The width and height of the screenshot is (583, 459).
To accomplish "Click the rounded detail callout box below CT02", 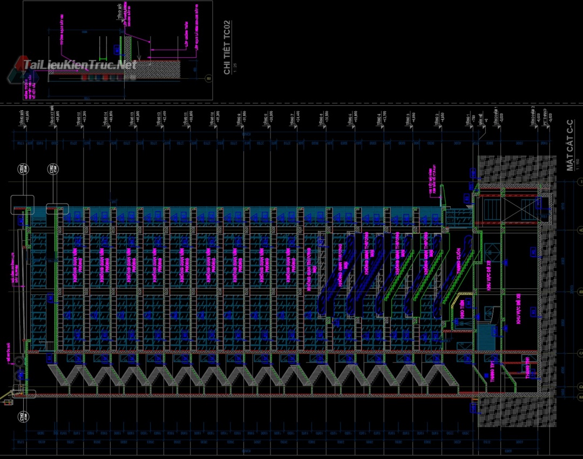I will pyautogui.click(x=57, y=209).
